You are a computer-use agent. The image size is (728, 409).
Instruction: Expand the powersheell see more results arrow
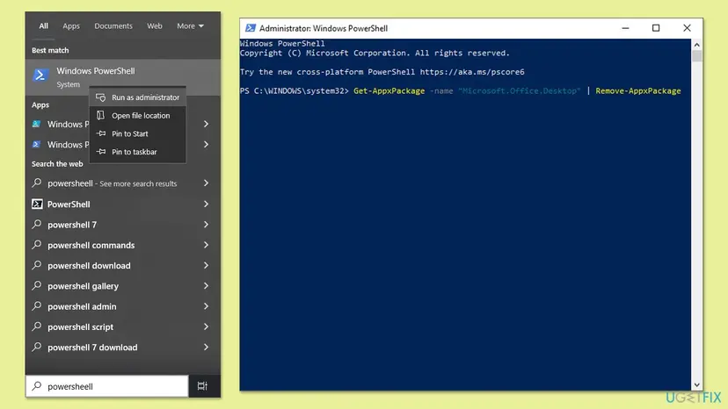(206, 183)
